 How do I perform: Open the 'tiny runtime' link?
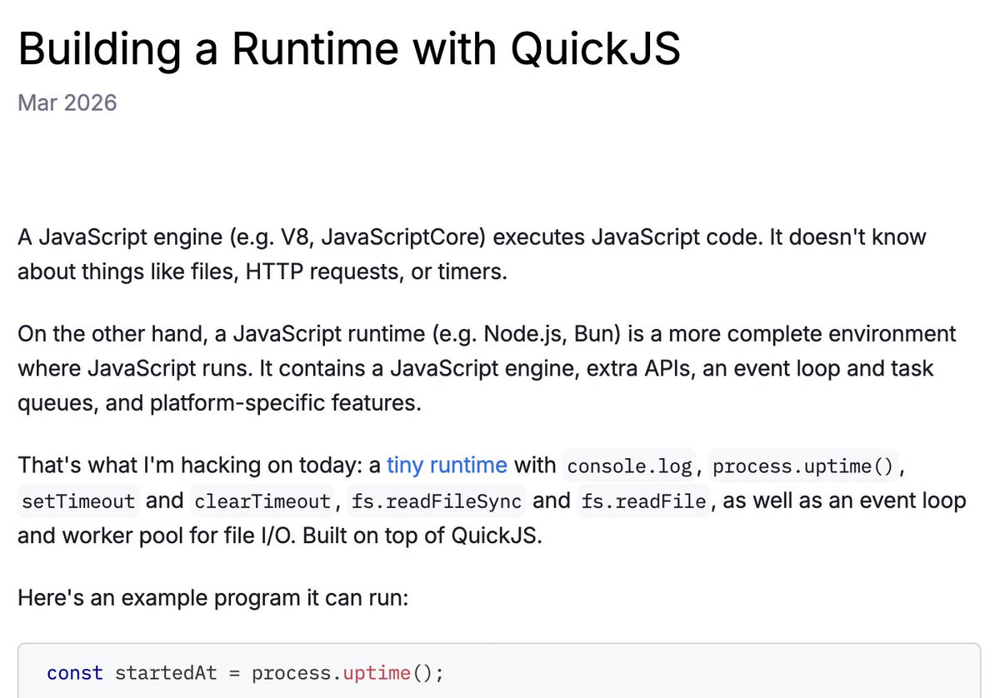pos(447,465)
